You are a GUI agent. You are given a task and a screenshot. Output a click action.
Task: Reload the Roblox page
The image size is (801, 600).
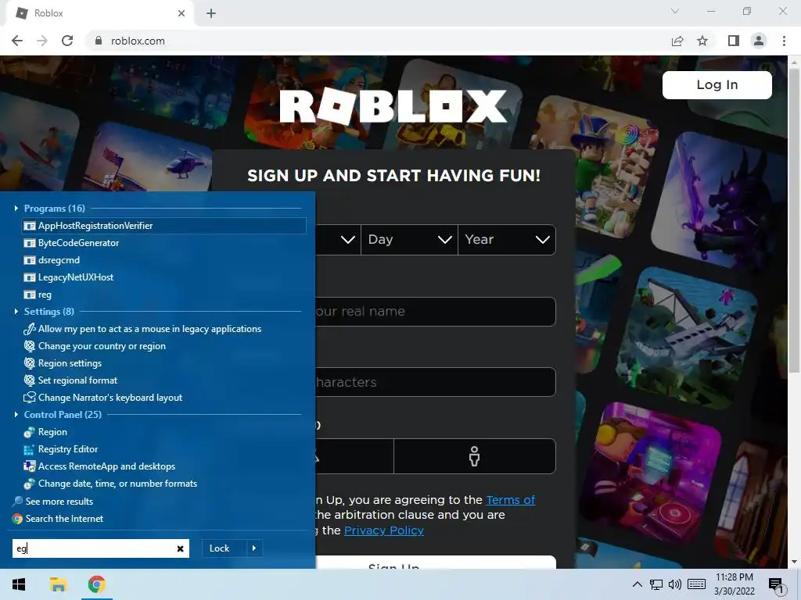67,41
